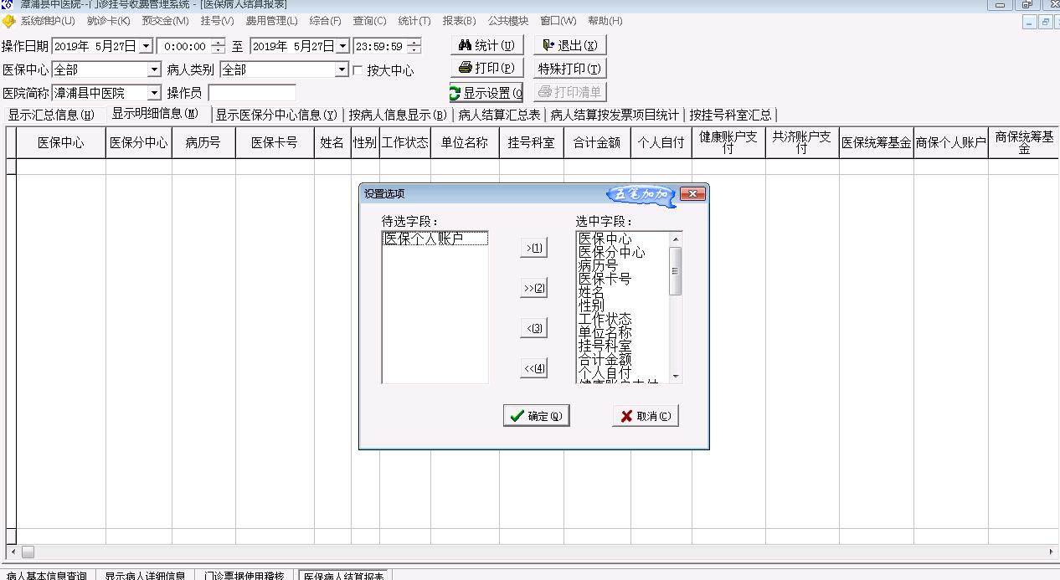Click the 选中字段 list scroll-down arrow

click(x=676, y=377)
